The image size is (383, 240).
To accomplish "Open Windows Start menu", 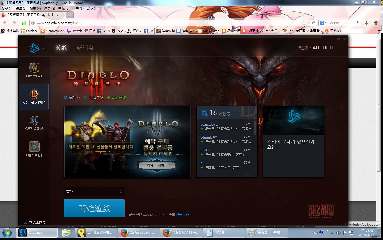I will [7, 233].
